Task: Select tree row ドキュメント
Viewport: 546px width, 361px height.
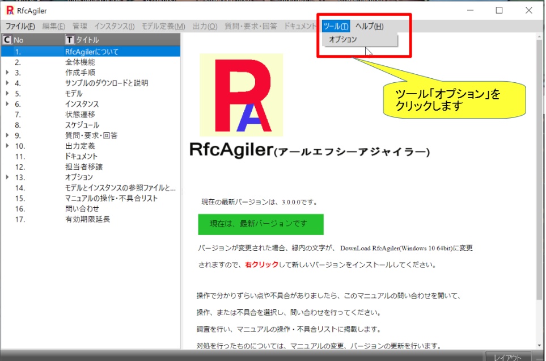Action: 91,156
